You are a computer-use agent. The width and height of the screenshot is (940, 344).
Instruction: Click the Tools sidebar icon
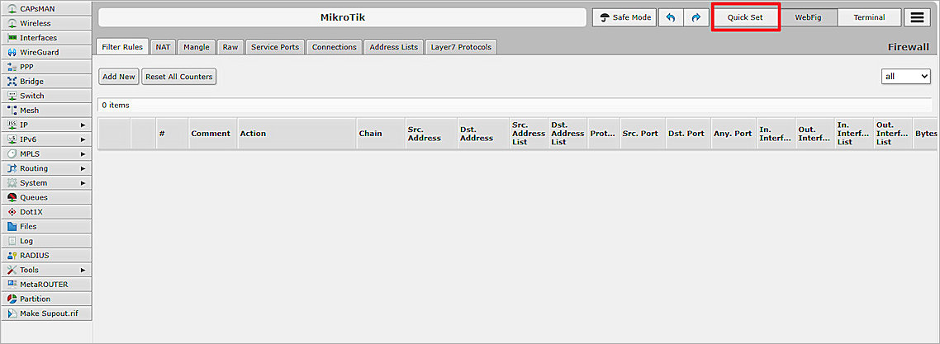click(x=12, y=270)
